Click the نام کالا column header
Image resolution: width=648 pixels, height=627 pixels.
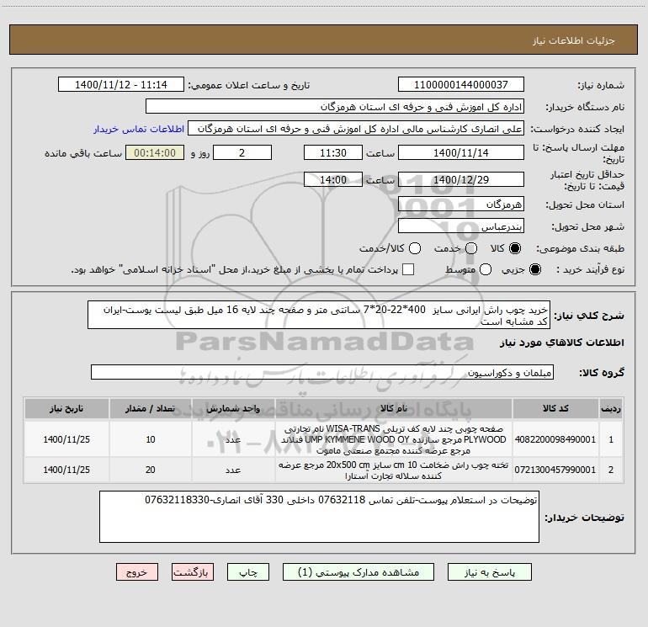click(x=394, y=409)
